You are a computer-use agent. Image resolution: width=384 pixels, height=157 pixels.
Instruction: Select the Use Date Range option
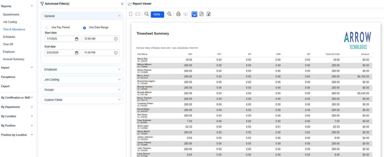click(84, 28)
